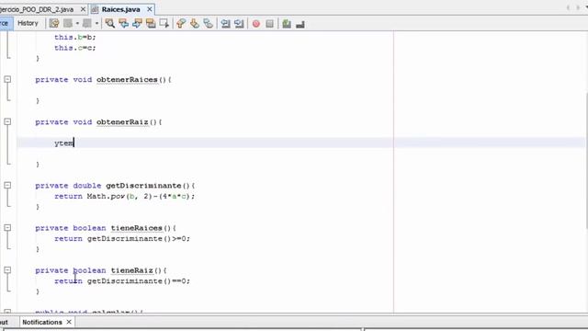Screen dimensions: 588x331
Task: Close the Ejercicio_POO_DDR_2.java tab
Action: coord(83,9)
